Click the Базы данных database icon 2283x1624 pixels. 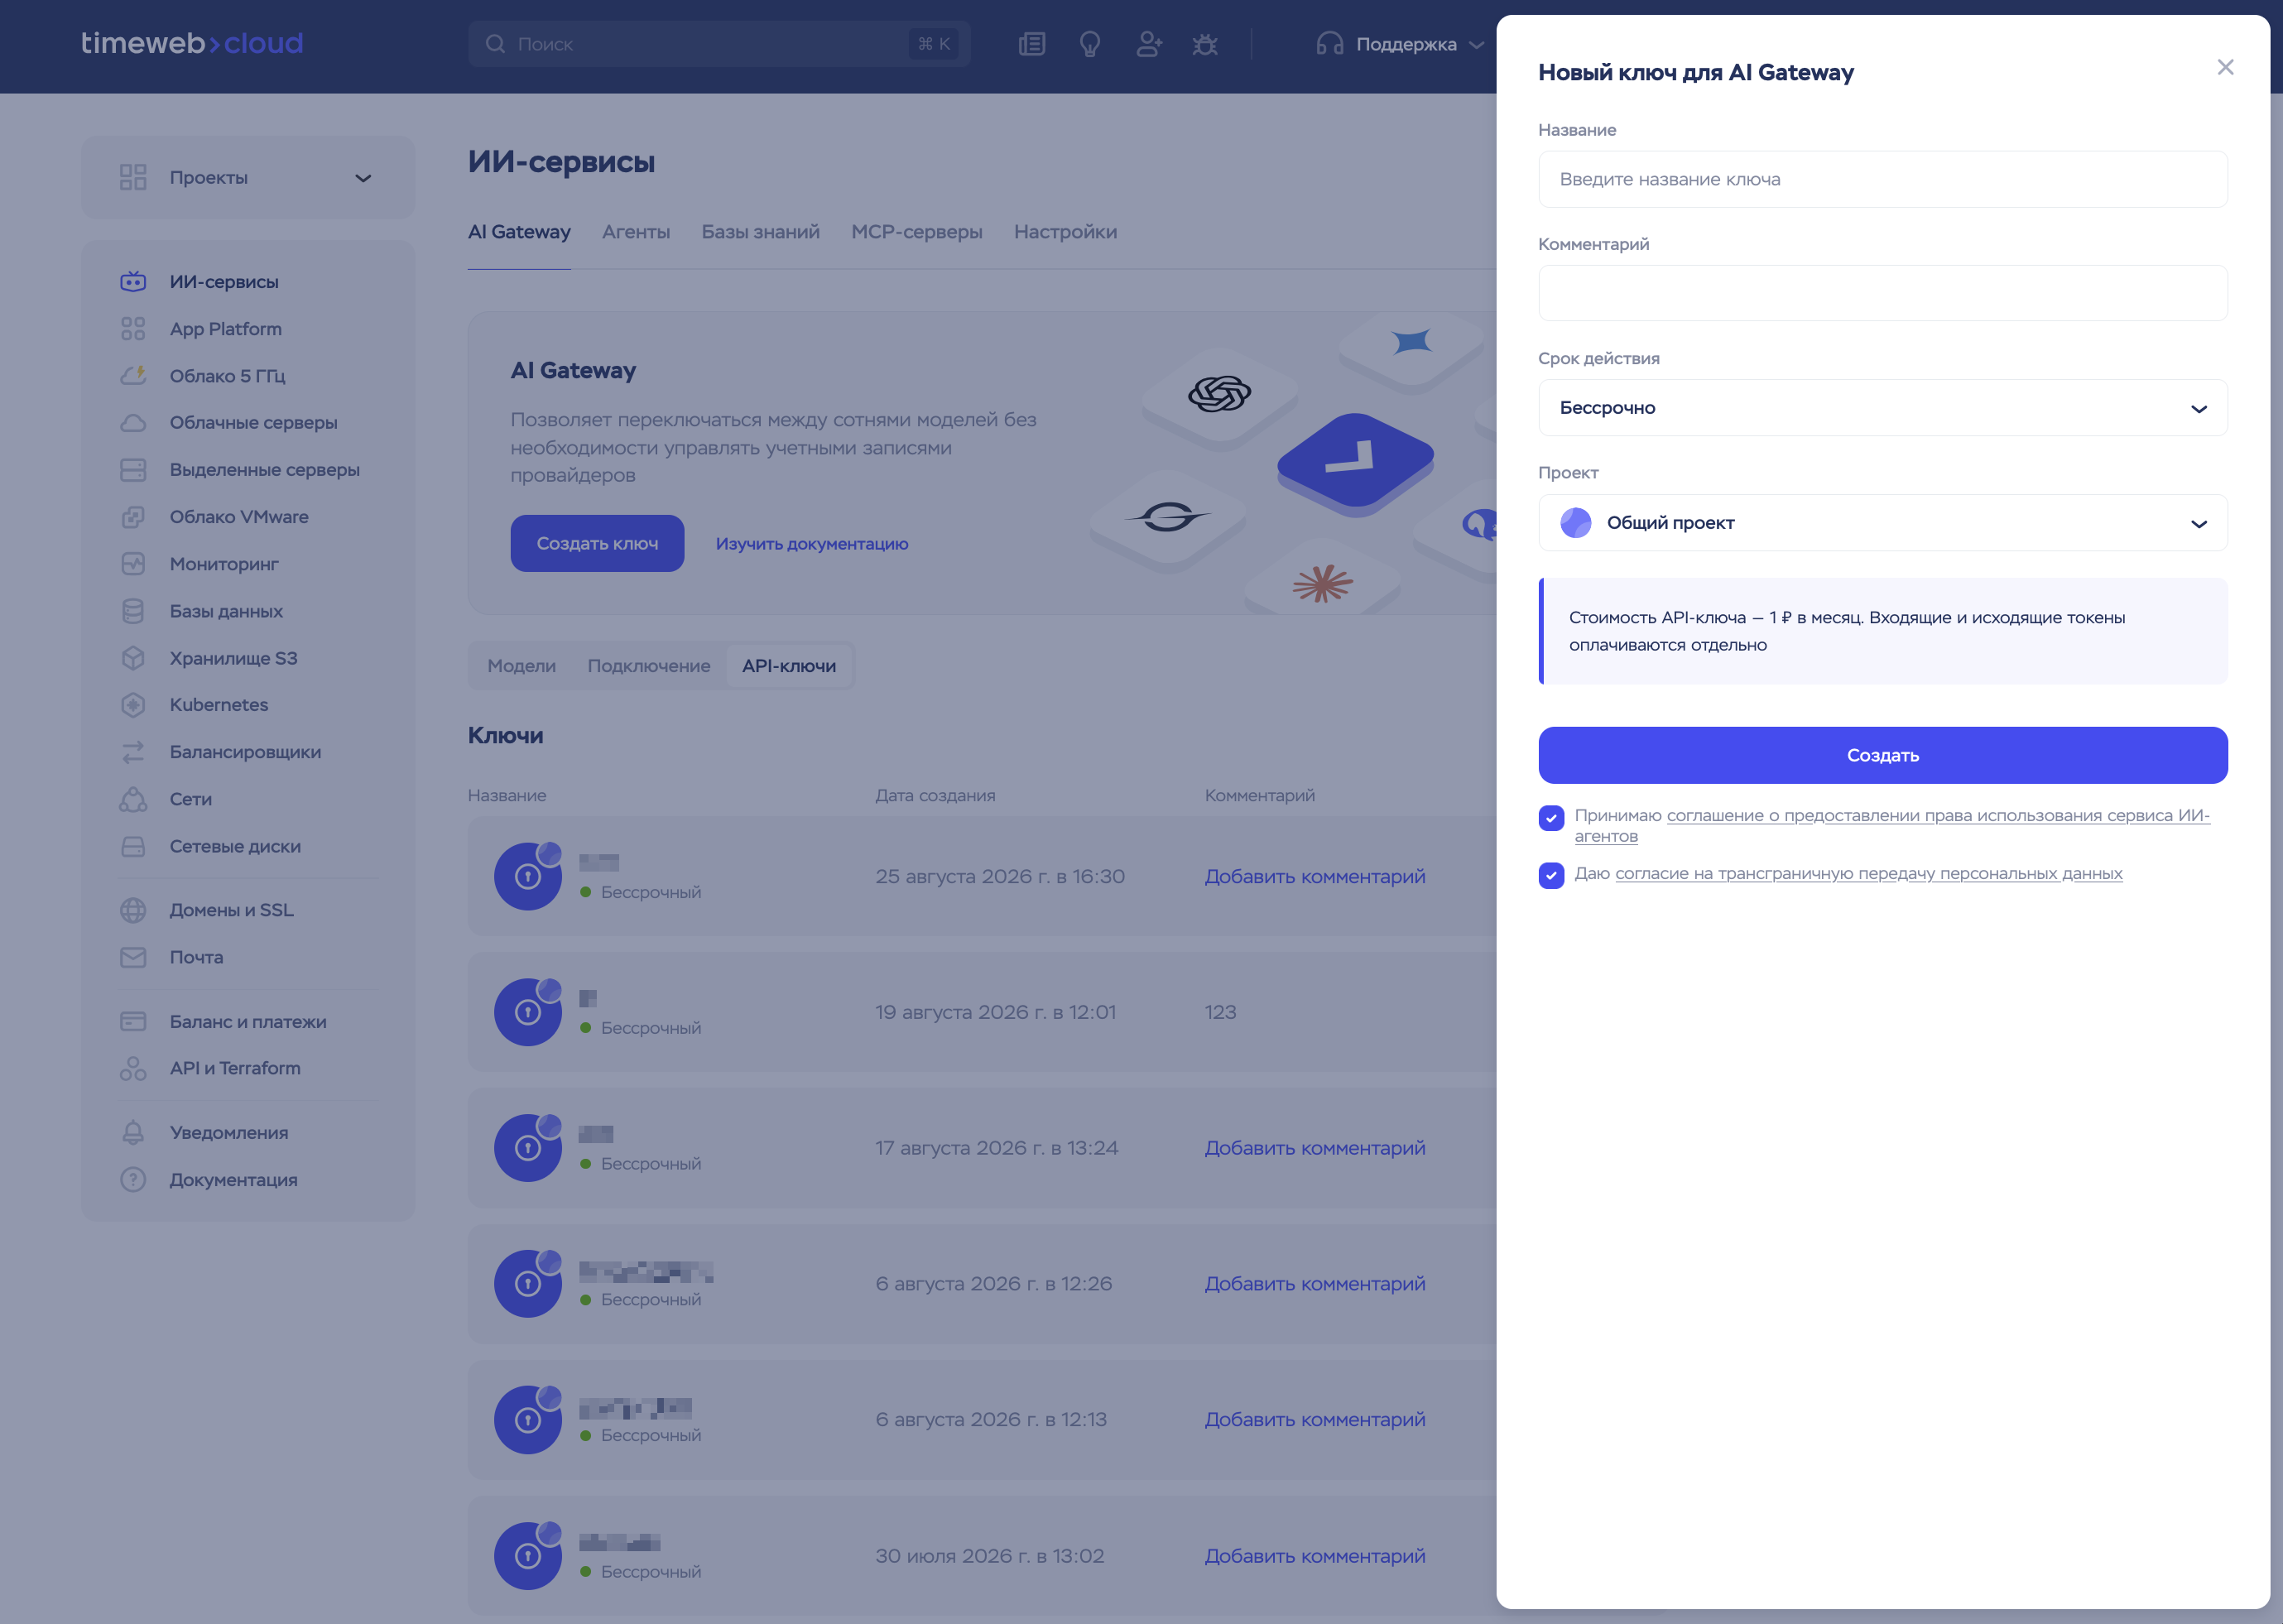click(133, 611)
